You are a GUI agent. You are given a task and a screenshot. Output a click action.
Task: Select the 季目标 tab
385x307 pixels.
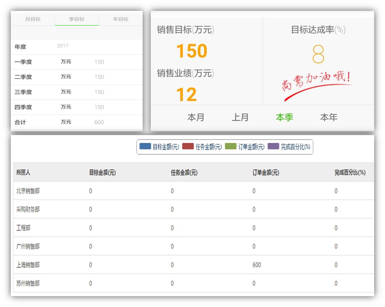pyautogui.click(x=77, y=19)
